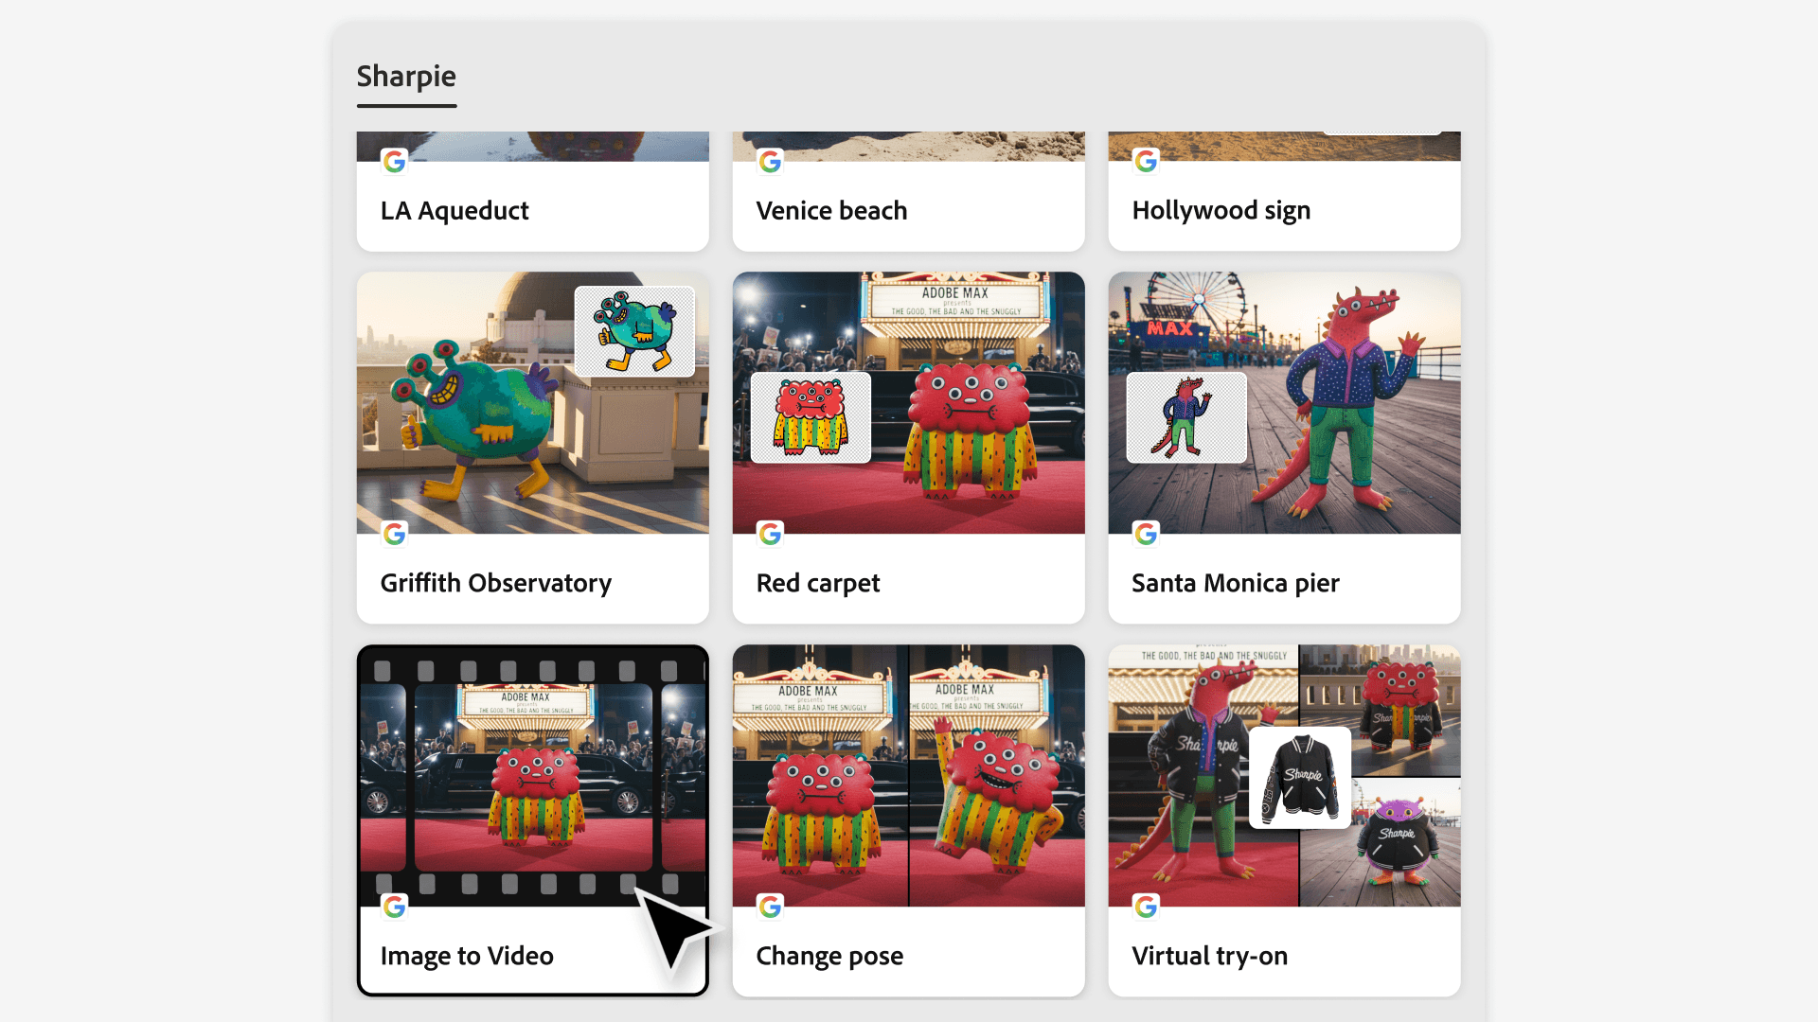
Task: Select the Sharpie tab
Action: point(406,77)
